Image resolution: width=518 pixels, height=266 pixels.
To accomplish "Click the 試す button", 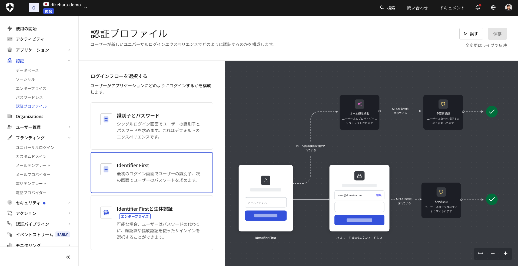I will tap(471, 33).
